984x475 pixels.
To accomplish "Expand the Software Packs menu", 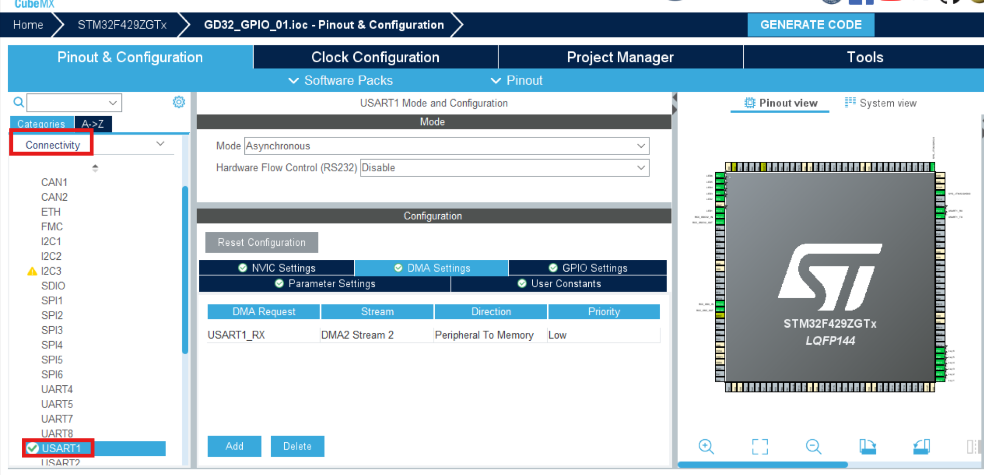I will pos(340,80).
